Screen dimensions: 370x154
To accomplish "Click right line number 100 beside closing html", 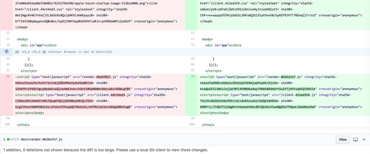I will click(x=192, y=124).
